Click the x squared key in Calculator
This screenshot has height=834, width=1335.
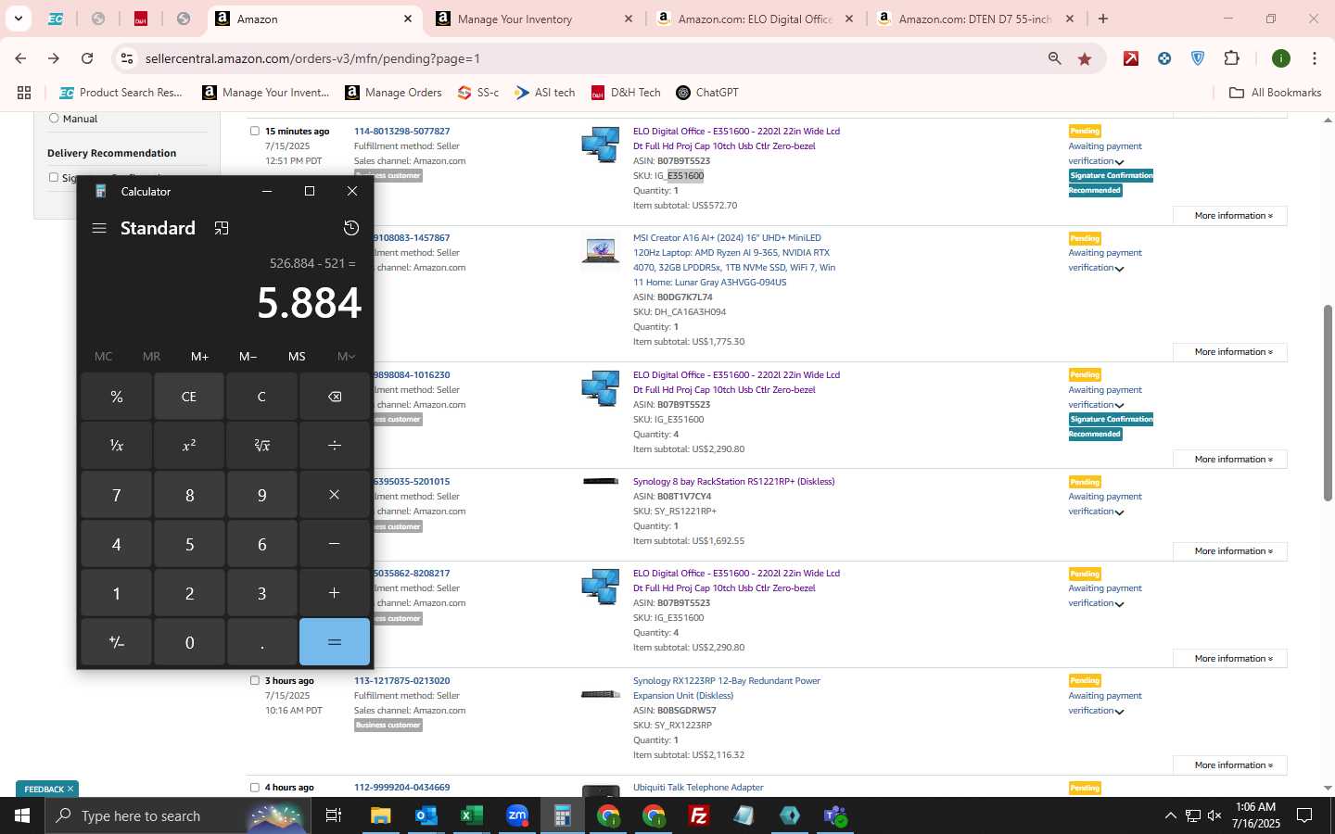pyautogui.click(x=189, y=446)
